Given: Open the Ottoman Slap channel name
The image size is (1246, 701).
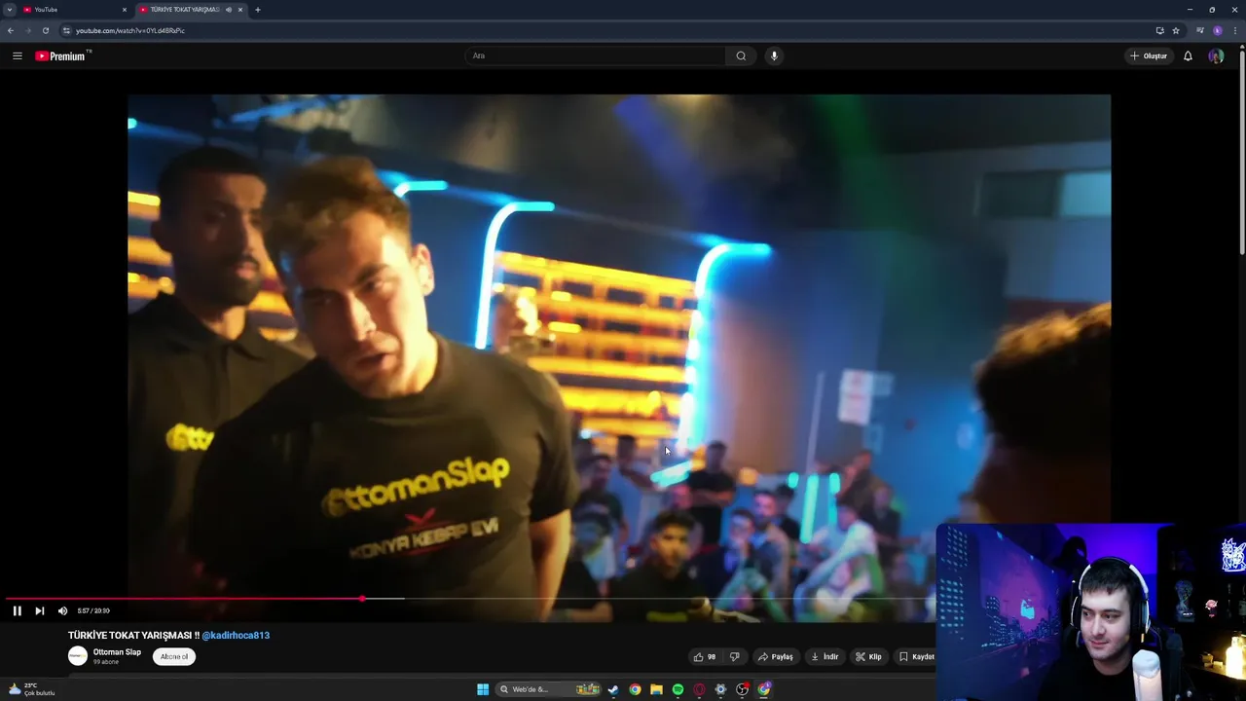Looking at the screenshot, I should (x=117, y=652).
